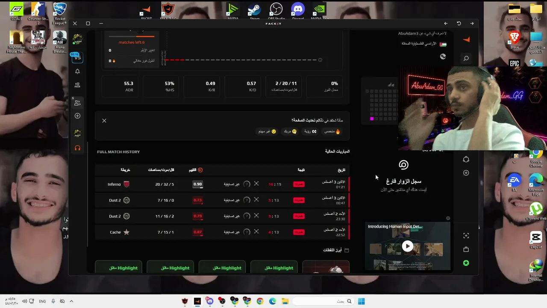Click the hexagon club icon in right sidebar

[x=466, y=160]
